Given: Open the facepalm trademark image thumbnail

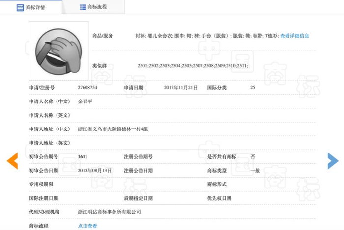Looking at the screenshot, I should 59,51.
